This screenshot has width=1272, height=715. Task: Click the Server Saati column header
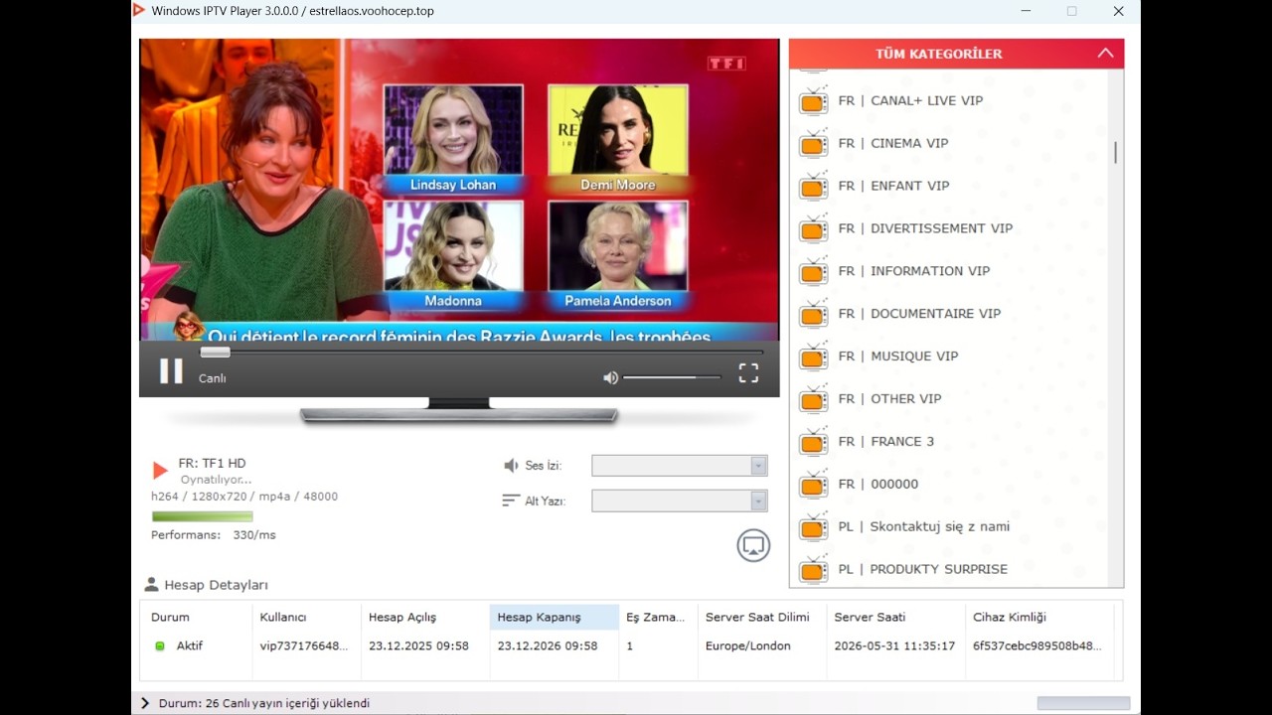895,617
